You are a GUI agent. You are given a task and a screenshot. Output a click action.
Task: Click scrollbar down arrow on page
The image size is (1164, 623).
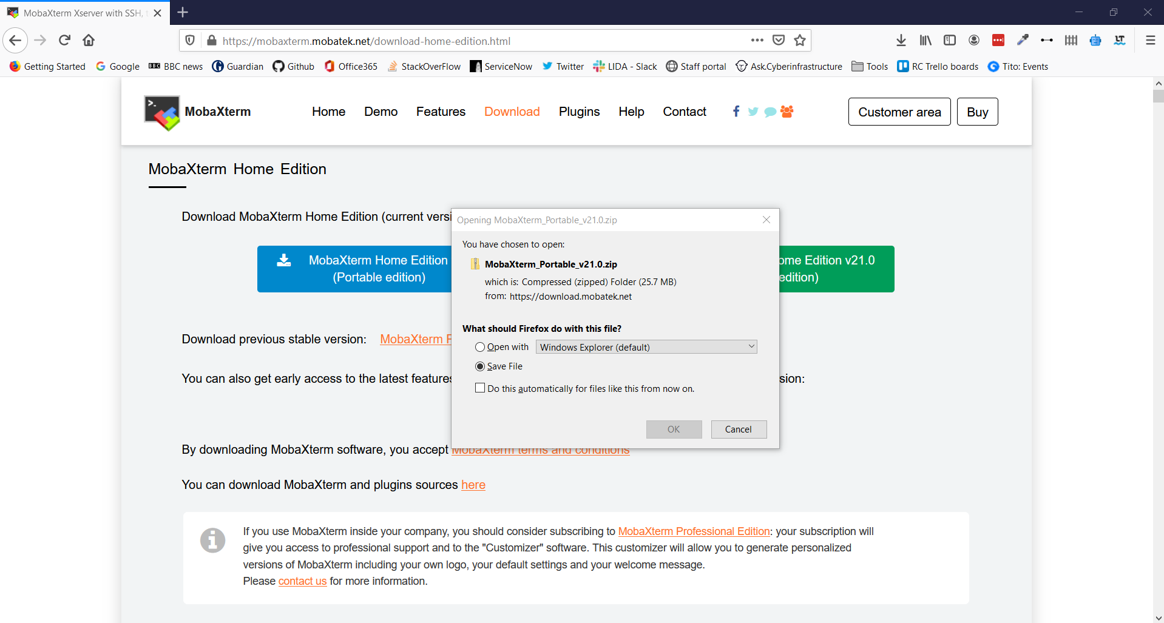(x=1159, y=618)
